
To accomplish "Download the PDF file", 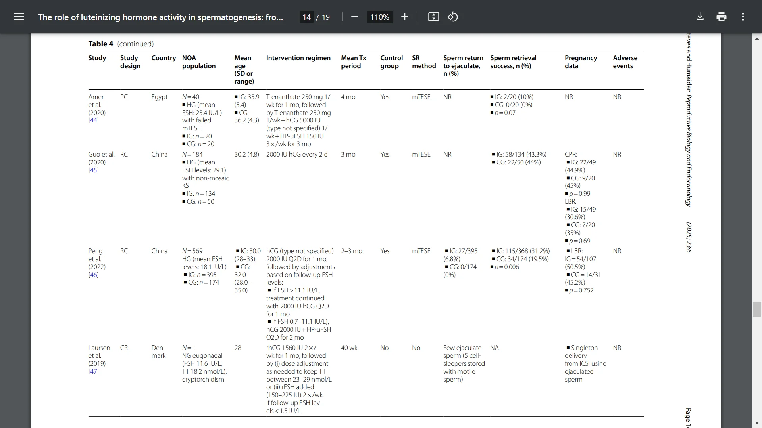I will click(700, 17).
